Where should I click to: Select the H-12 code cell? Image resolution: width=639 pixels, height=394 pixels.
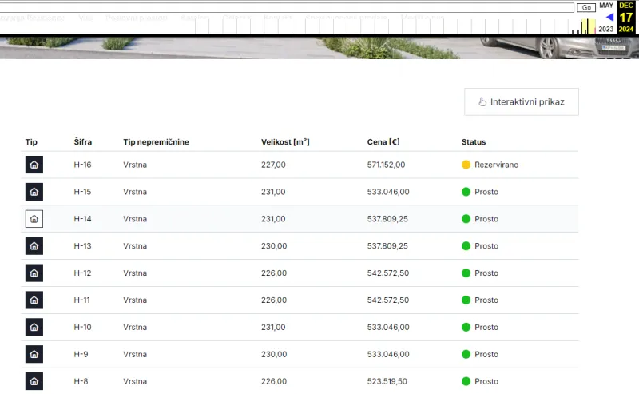tap(82, 273)
